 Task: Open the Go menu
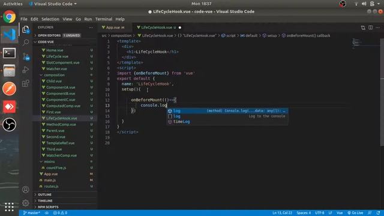(x=78, y=19)
